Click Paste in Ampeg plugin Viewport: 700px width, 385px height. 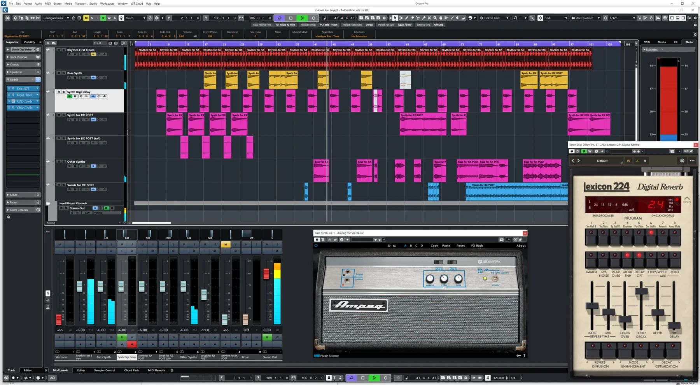[446, 246]
